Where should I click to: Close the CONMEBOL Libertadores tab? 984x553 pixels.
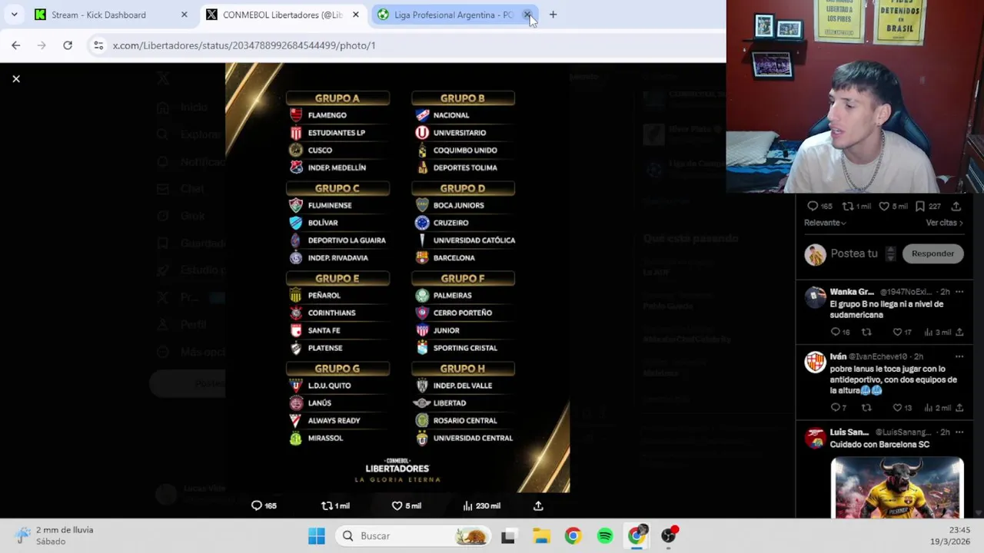click(355, 15)
